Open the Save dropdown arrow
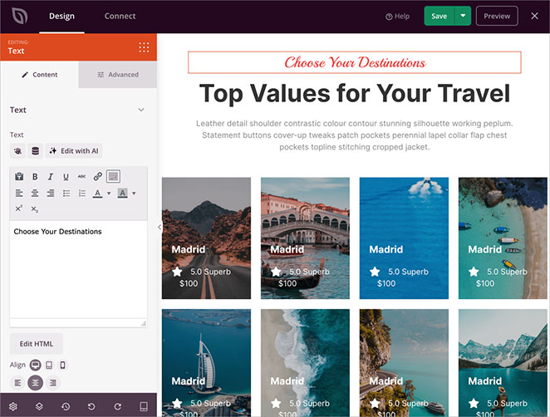 pos(464,16)
